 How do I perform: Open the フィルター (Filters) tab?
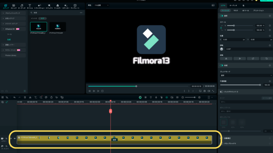(57, 6)
